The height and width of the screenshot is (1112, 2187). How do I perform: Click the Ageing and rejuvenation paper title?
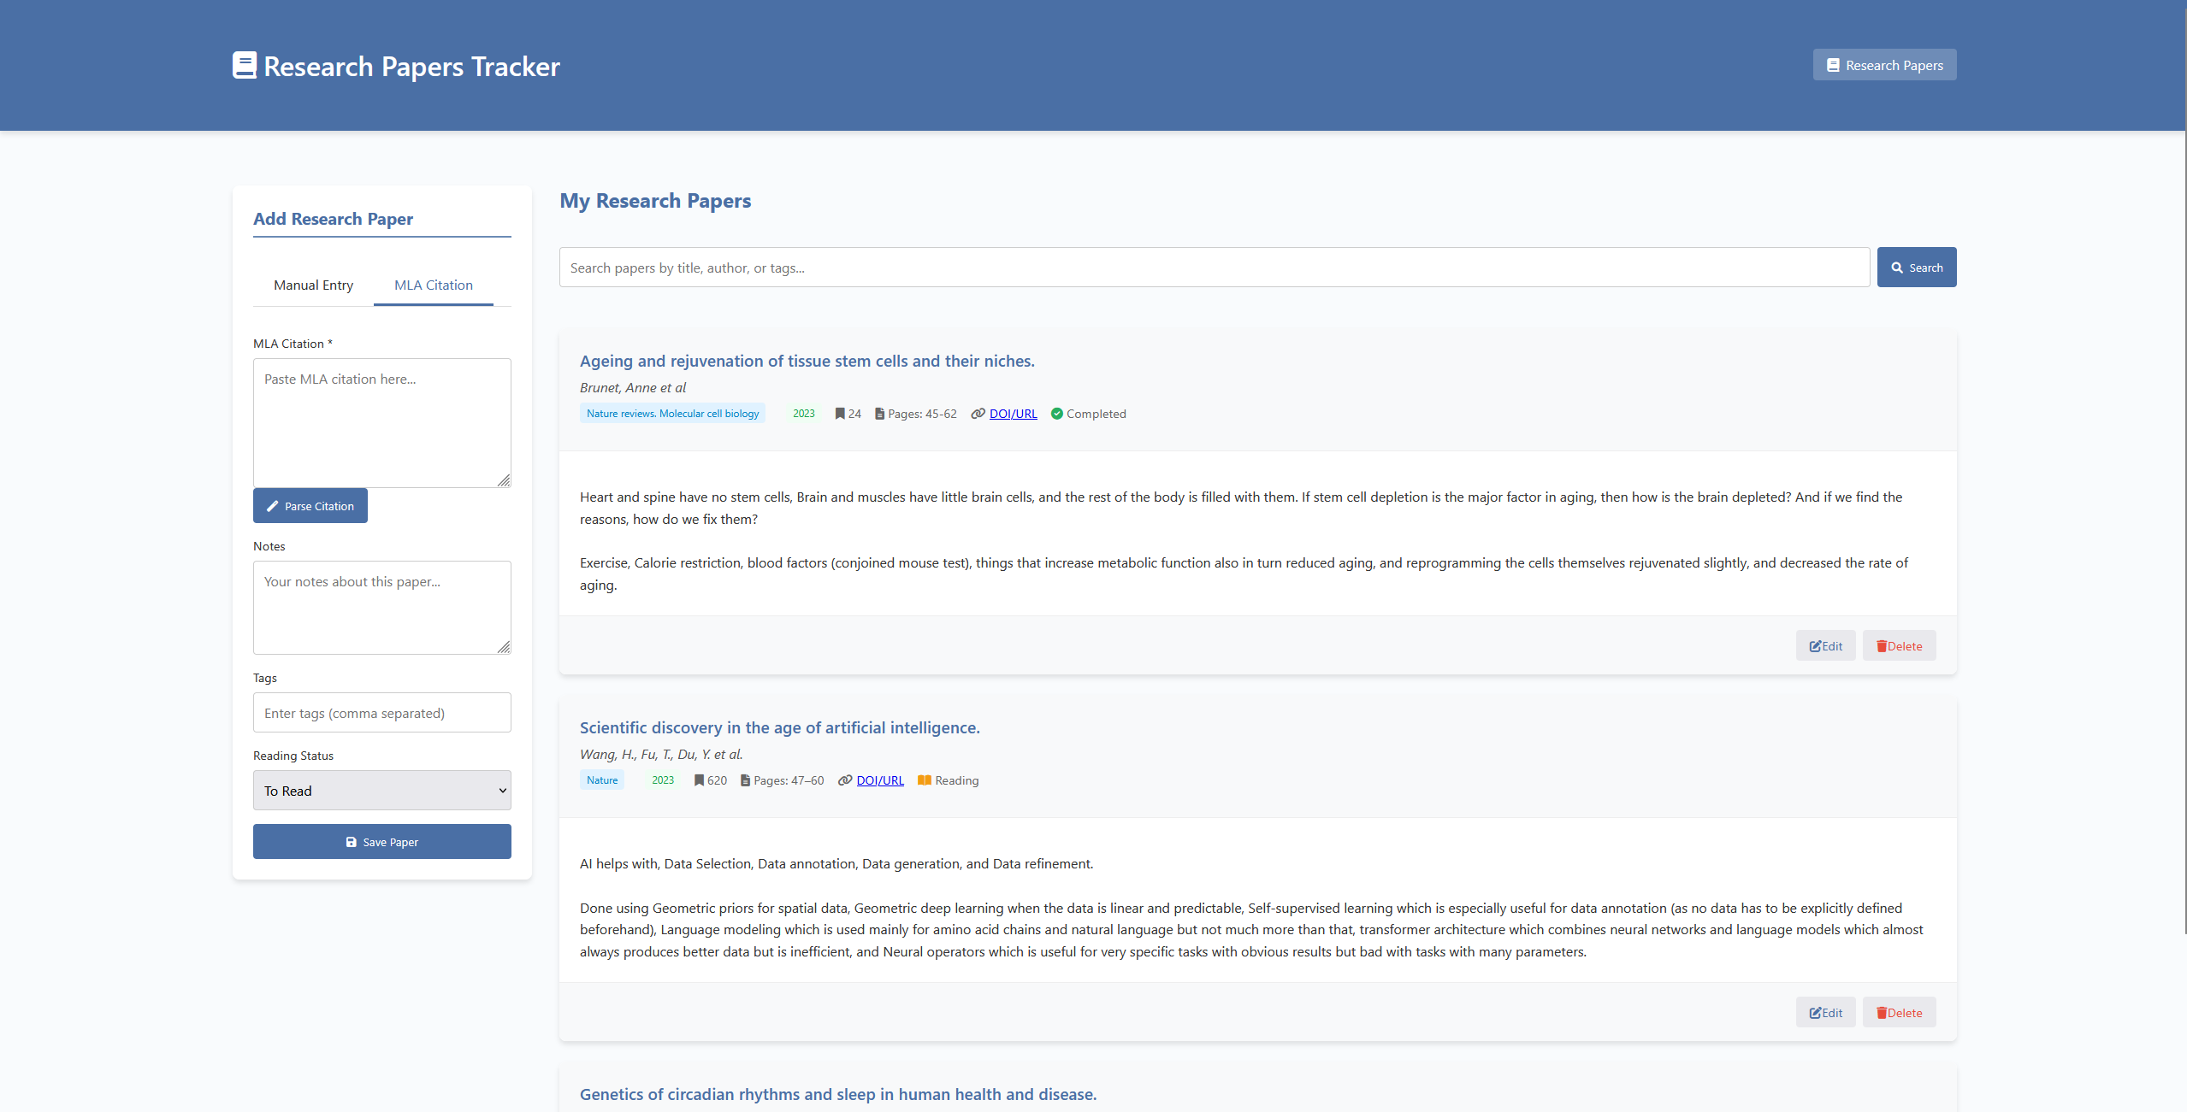point(807,361)
